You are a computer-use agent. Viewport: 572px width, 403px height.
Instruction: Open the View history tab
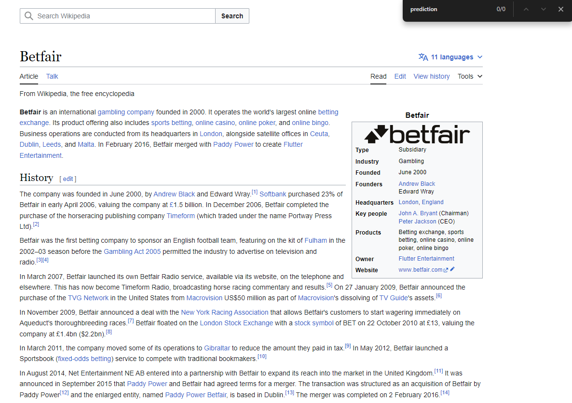pyautogui.click(x=432, y=76)
